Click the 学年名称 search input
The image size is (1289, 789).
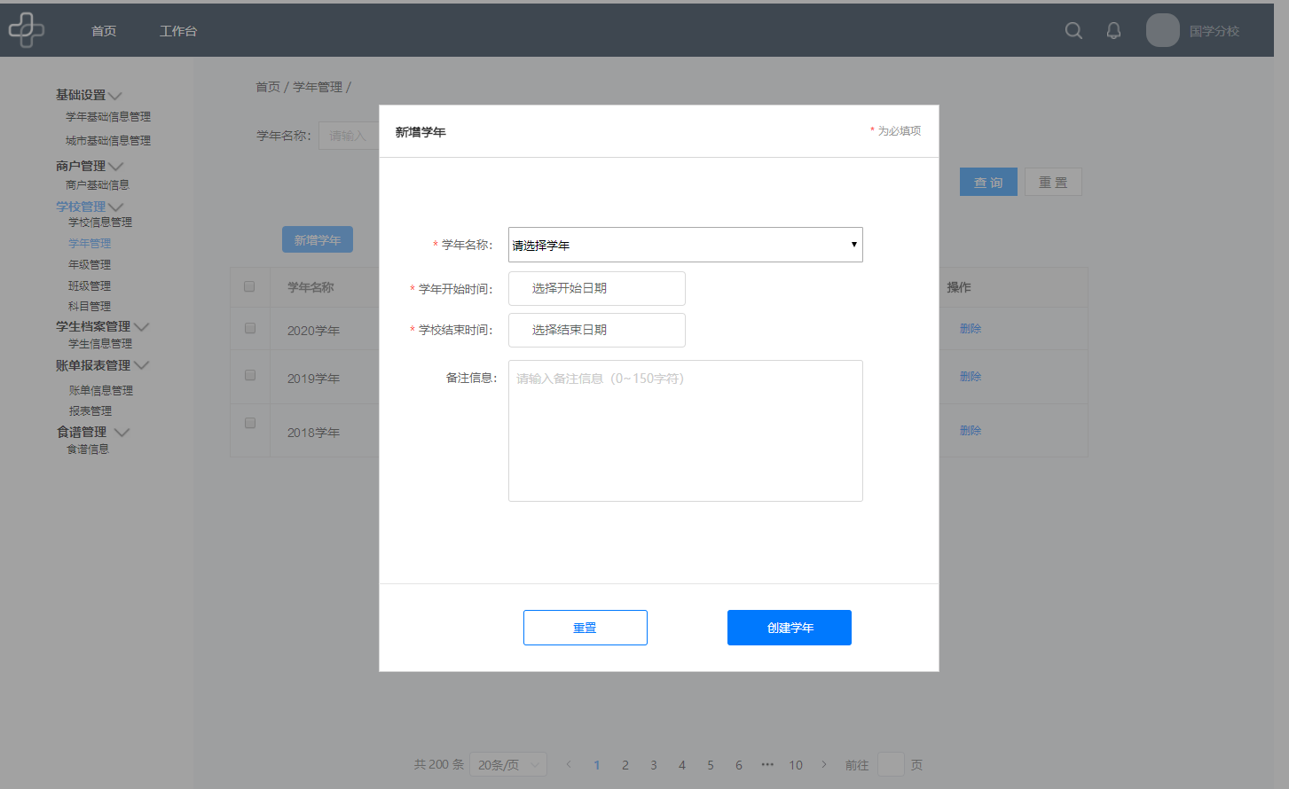point(349,136)
